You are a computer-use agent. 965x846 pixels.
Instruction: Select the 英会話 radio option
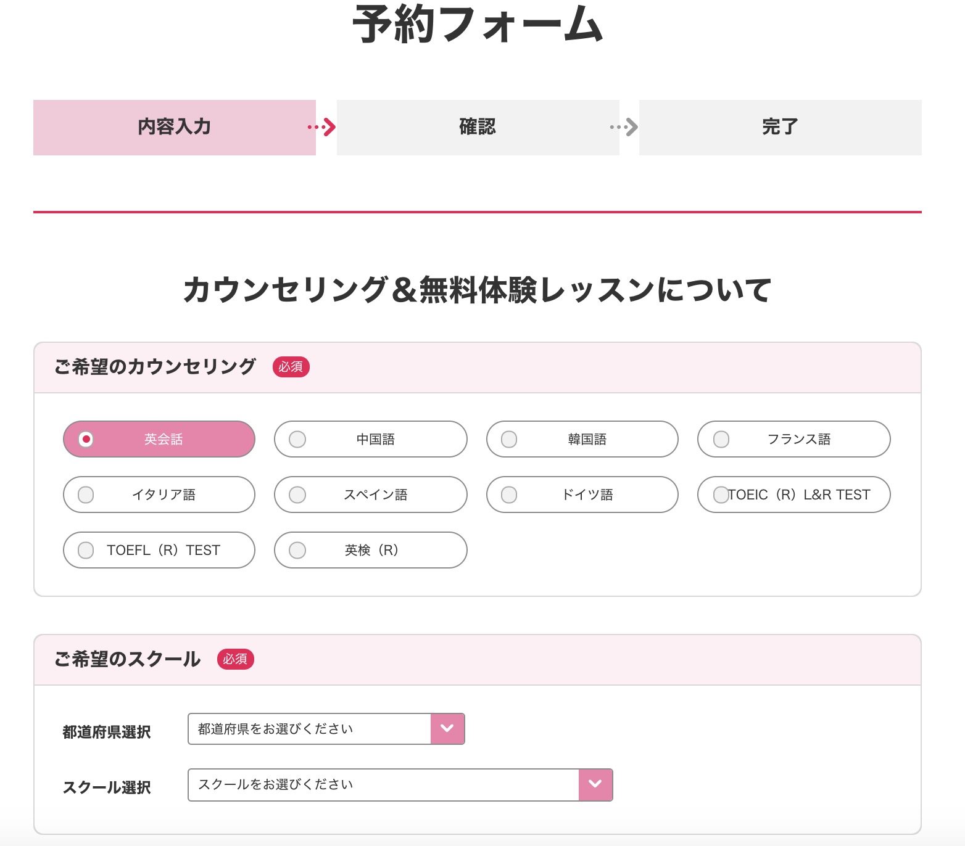(159, 439)
